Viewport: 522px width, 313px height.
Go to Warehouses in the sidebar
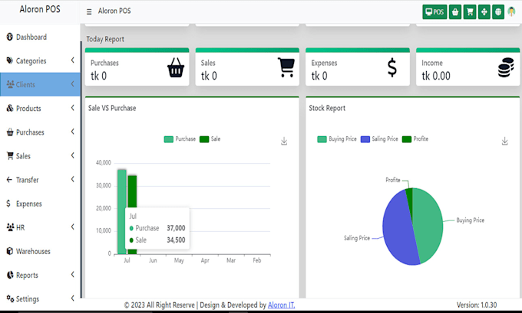(x=40, y=251)
